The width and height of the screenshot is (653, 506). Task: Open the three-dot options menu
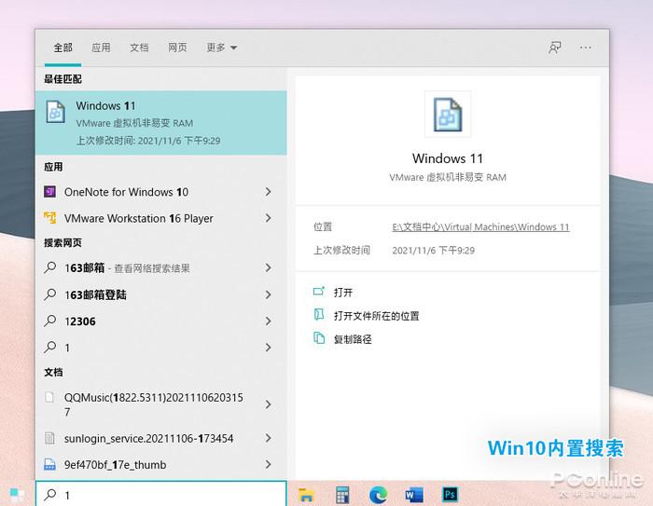pyautogui.click(x=586, y=48)
